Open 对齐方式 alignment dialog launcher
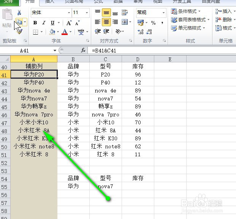236x219 pixels. [130, 41]
